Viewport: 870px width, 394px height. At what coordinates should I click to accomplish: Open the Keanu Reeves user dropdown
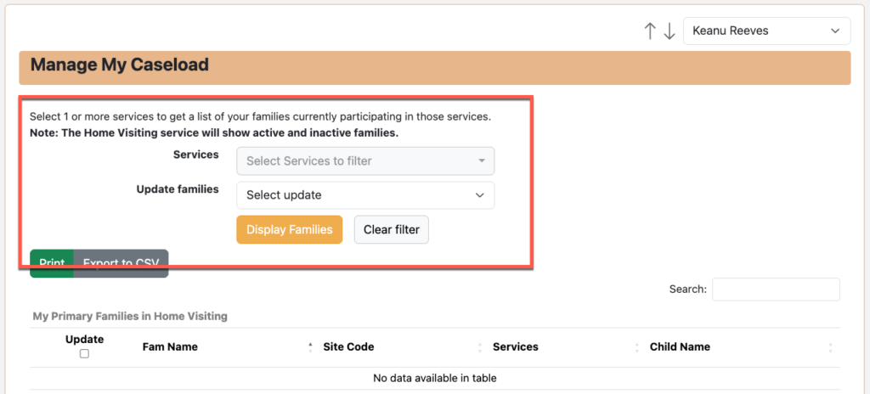766,31
